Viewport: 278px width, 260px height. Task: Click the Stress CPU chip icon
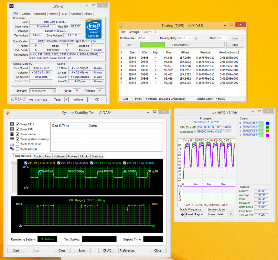12,124
